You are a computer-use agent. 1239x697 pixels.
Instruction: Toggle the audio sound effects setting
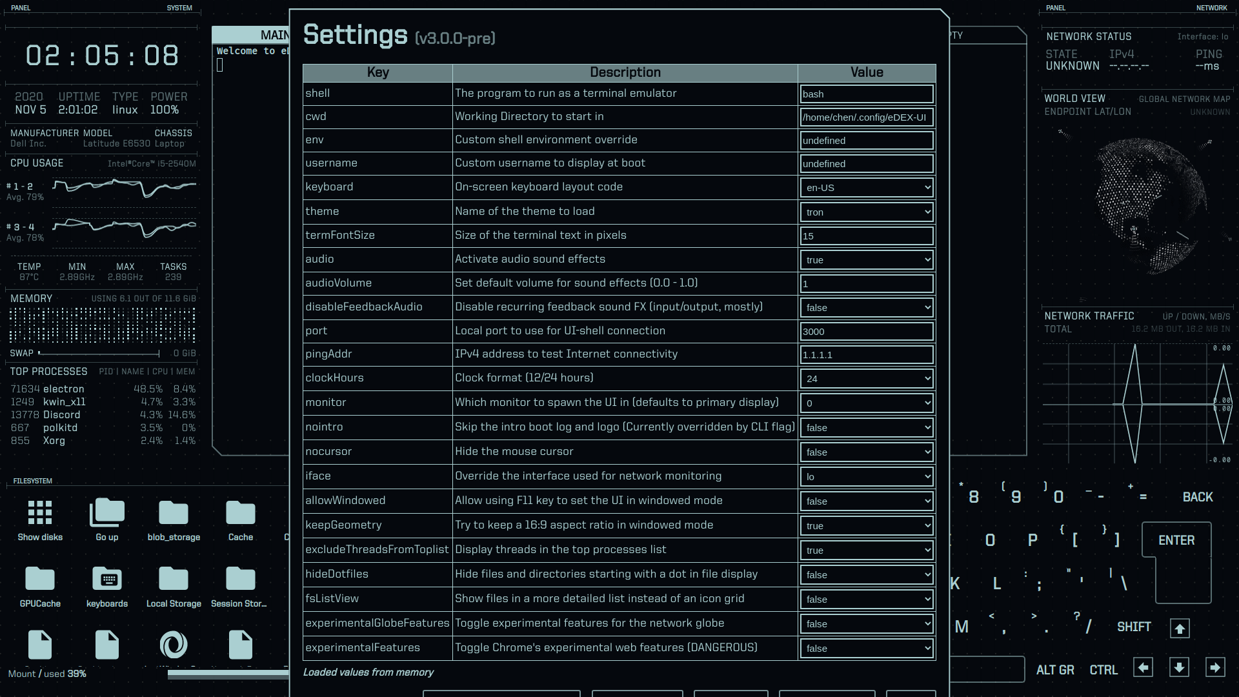867,259
